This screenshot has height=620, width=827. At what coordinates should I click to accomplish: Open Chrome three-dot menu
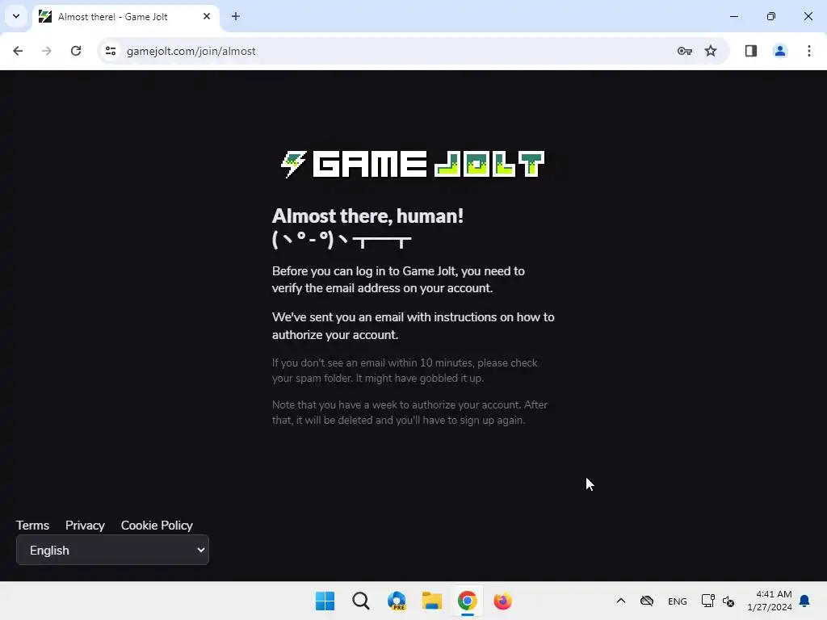click(x=809, y=51)
